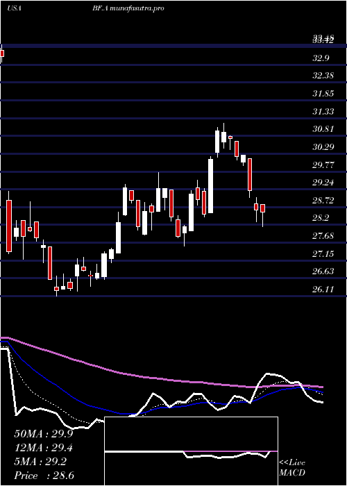347x486 pixels.
Task: Click the 32.38 price axis label
Action: (323, 76)
